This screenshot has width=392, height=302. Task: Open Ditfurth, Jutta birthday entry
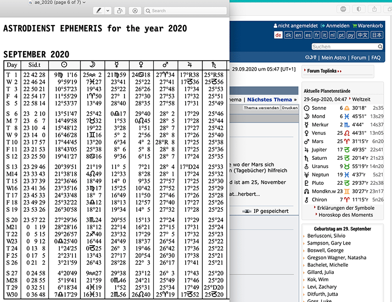pos(322,294)
